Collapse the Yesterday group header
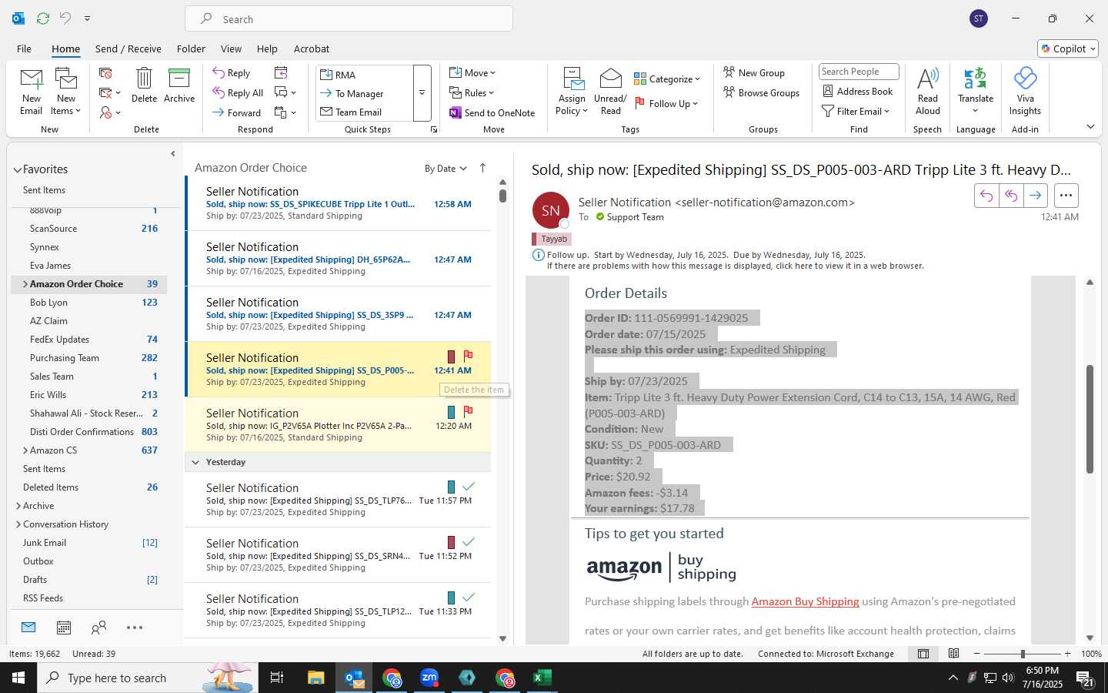The image size is (1108, 693). [195, 462]
